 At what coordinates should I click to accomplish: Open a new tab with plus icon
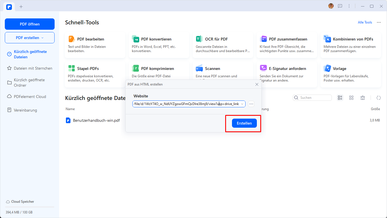pos(21,7)
